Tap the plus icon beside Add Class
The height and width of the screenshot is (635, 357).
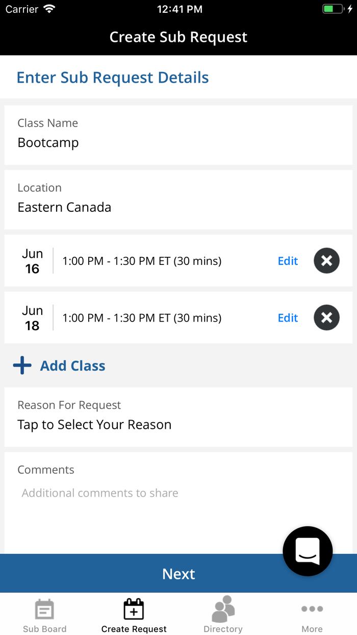[x=22, y=365]
